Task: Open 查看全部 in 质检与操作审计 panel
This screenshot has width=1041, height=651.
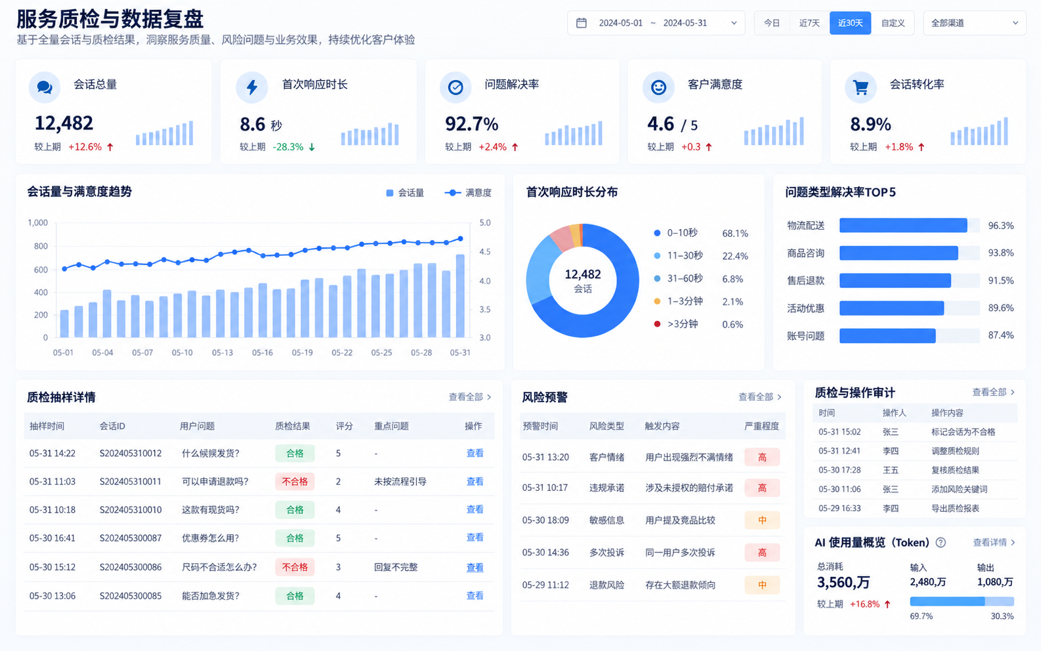Action: point(994,392)
